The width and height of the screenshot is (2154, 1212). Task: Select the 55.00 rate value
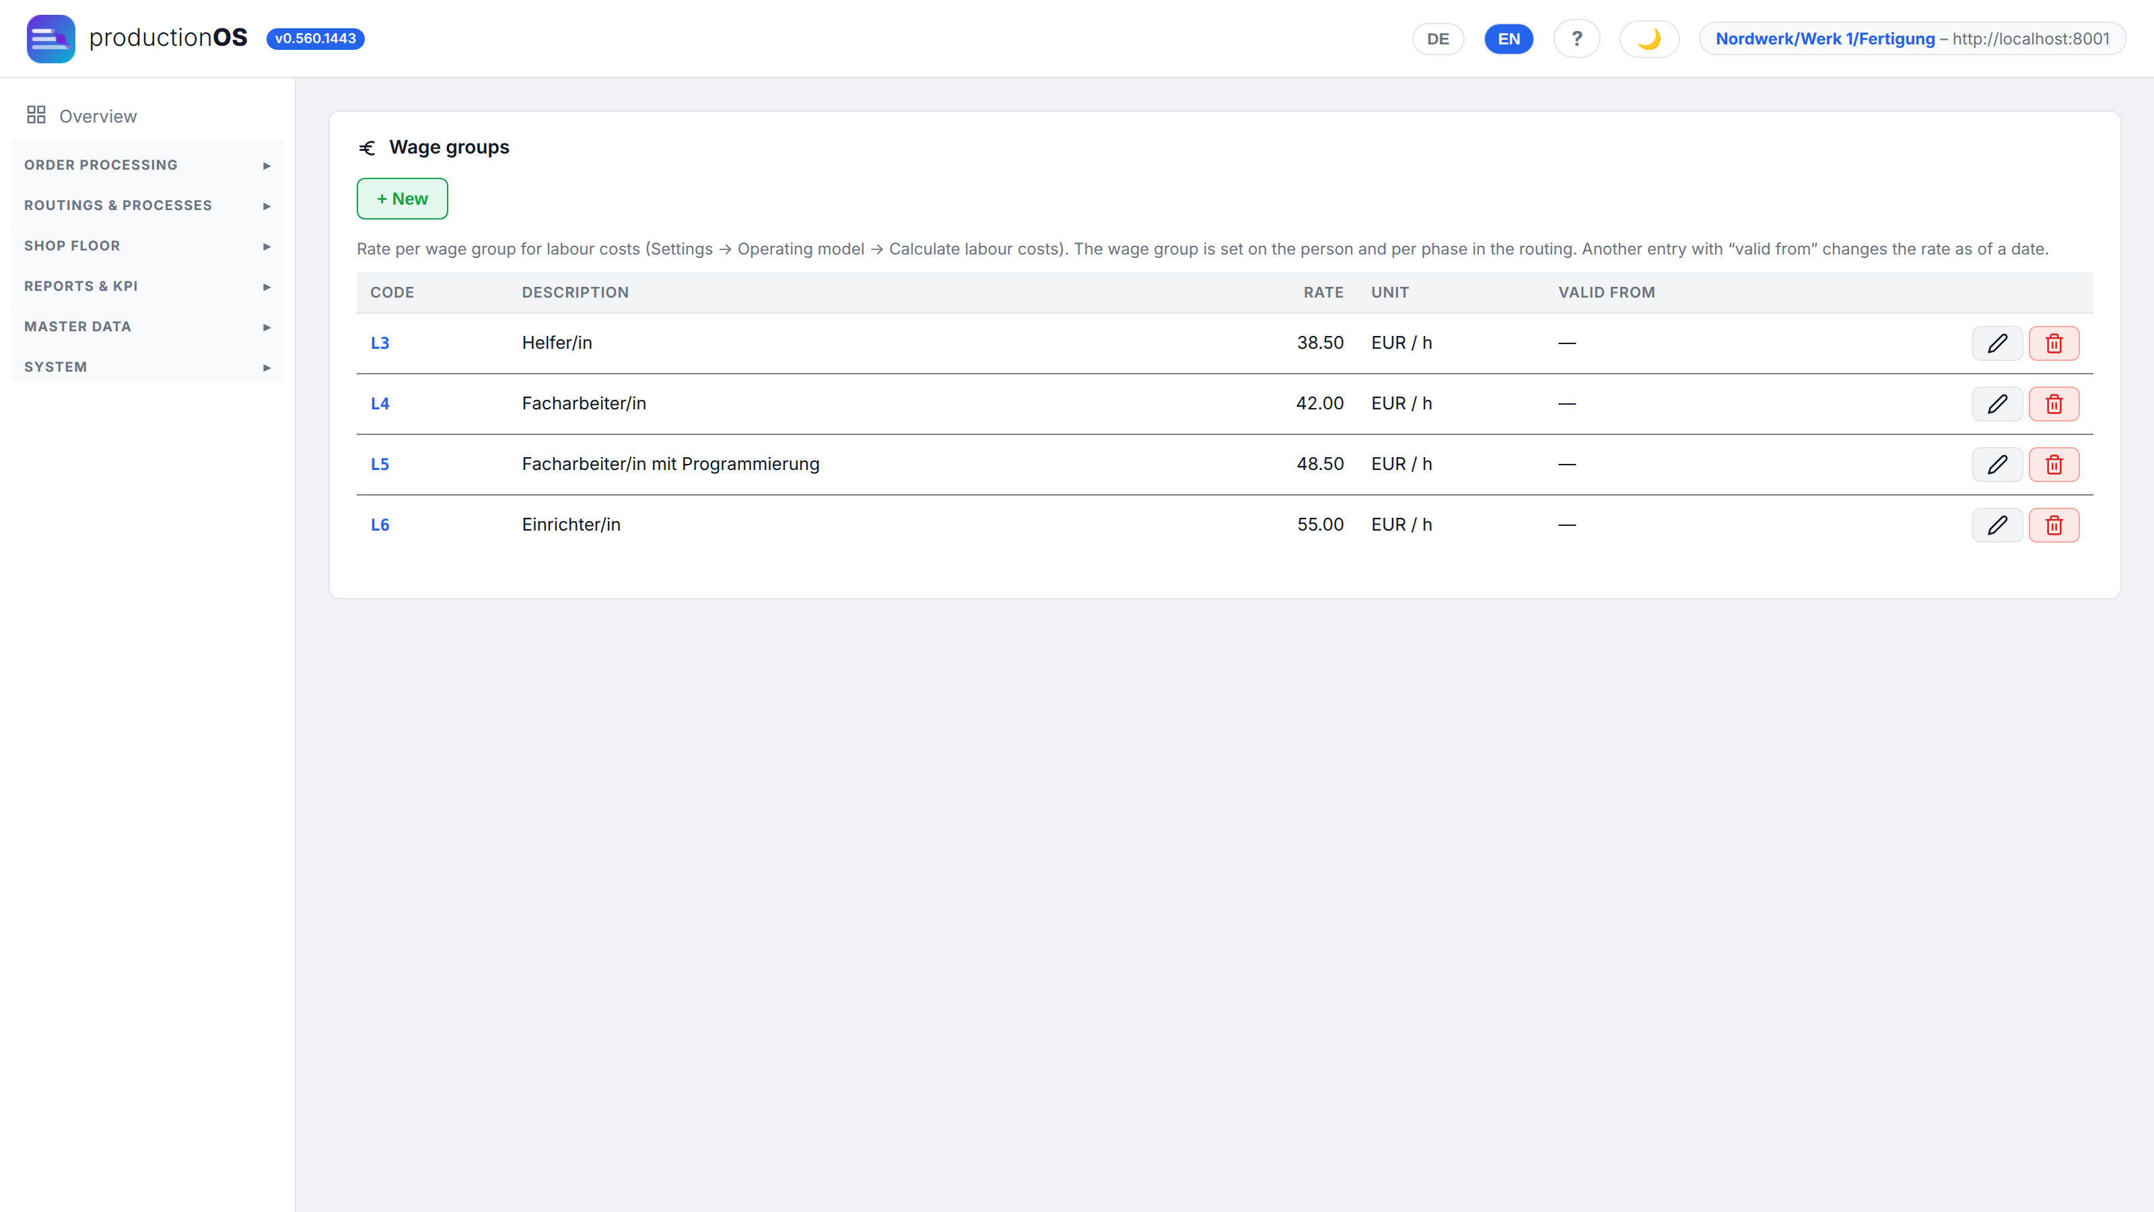tap(1320, 525)
